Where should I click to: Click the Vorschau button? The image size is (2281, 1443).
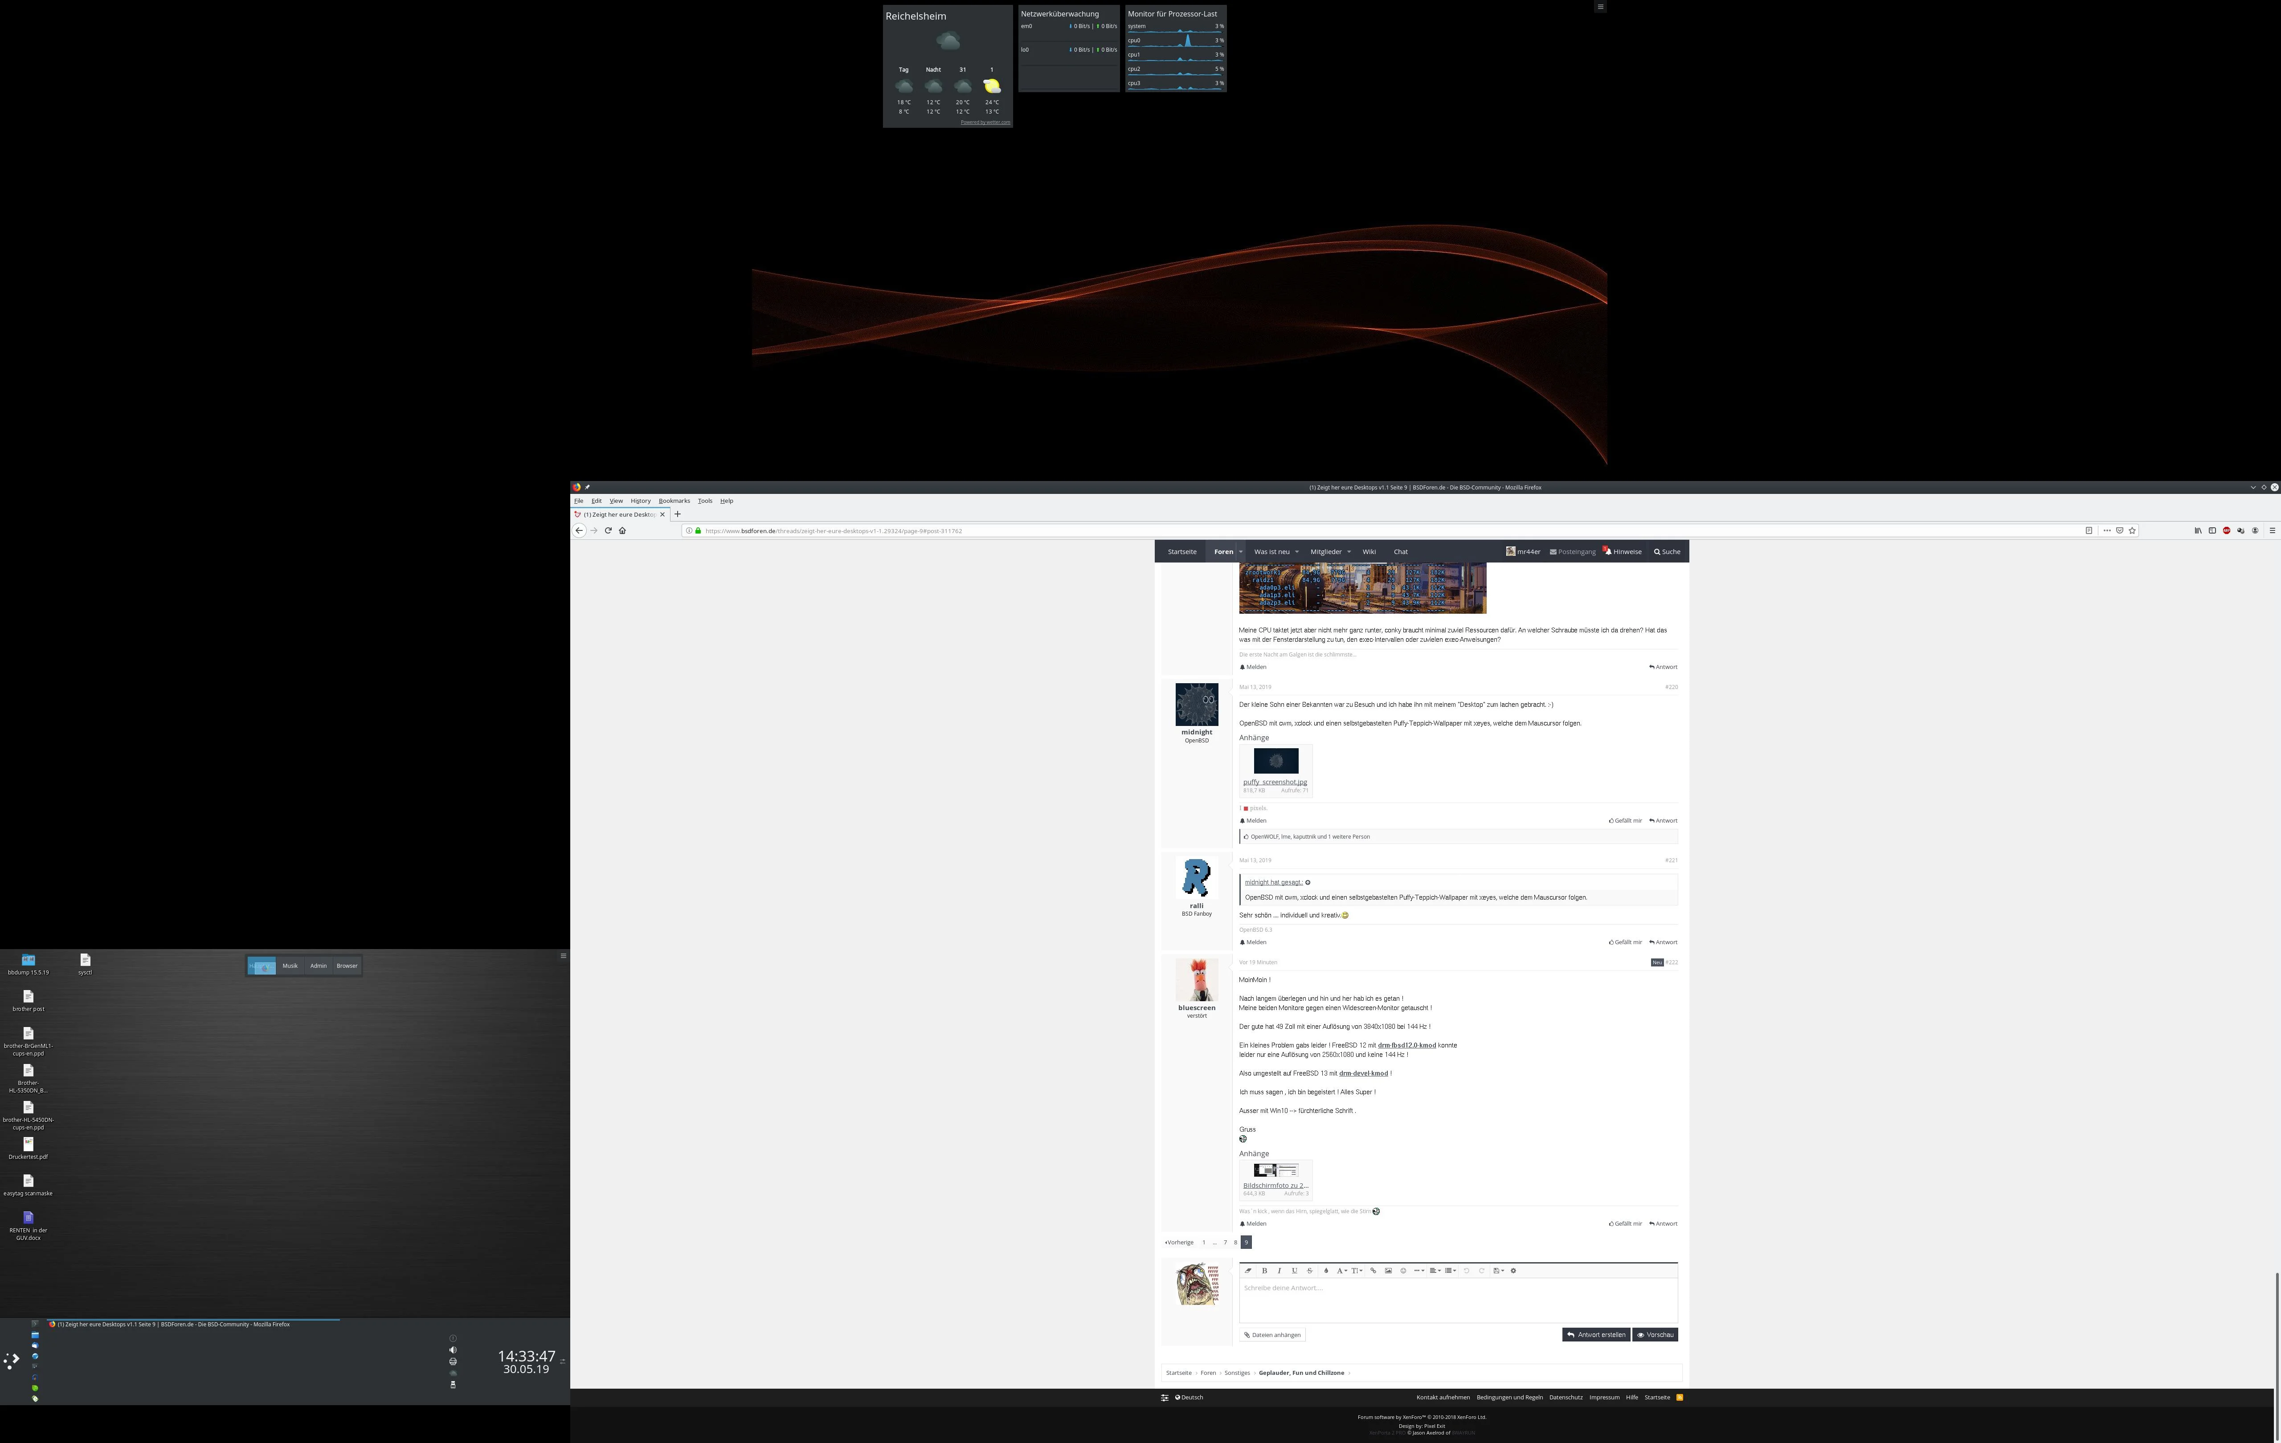click(1655, 1335)
